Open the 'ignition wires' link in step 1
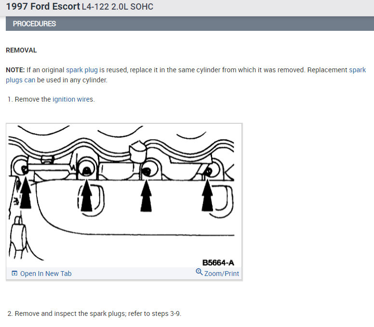This screenshot has height=327, width=374. 73,99
